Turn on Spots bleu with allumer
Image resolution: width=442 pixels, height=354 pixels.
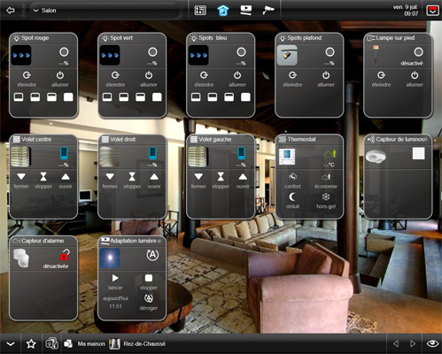pos(237,79)
